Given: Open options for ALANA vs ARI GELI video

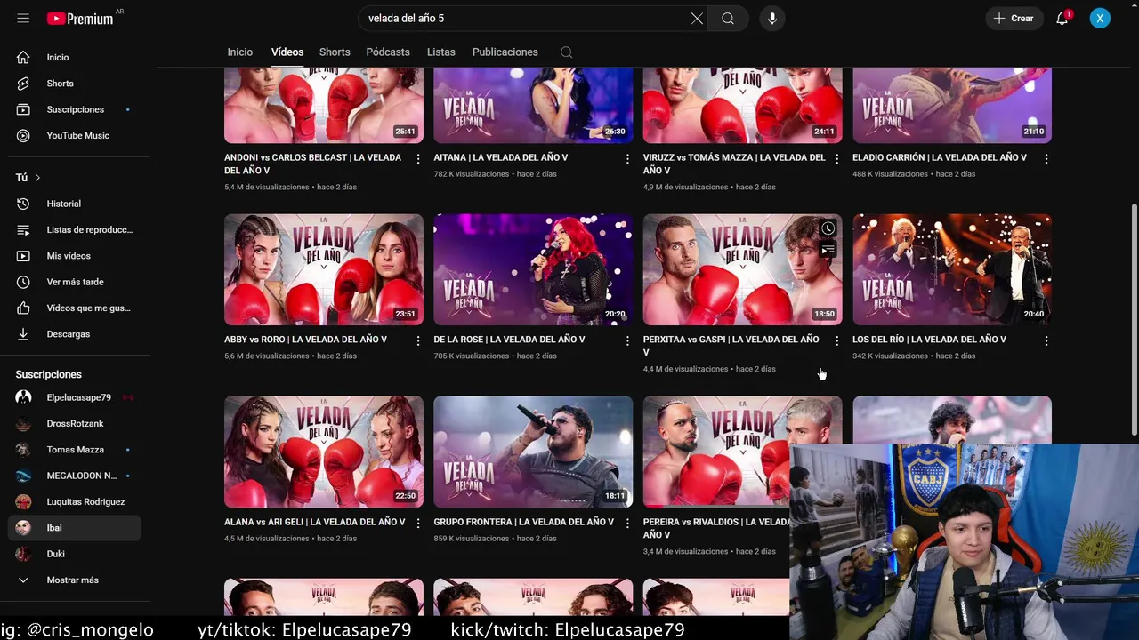Looking at the screenshot, I should (x=417, y=523).
